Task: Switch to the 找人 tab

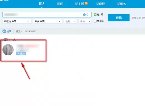Action: 42,4
